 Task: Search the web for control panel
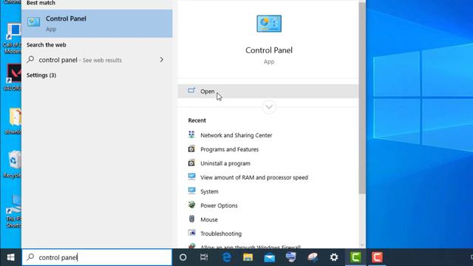(97, 60)
